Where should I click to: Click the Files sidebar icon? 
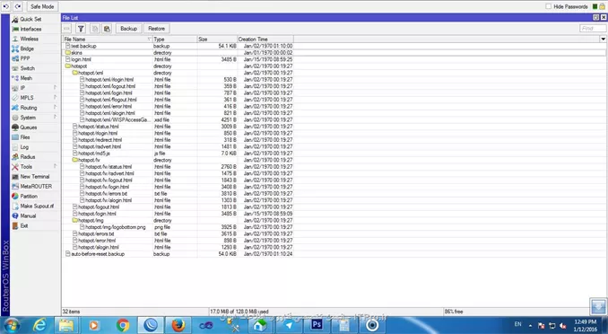pos(15,137)
